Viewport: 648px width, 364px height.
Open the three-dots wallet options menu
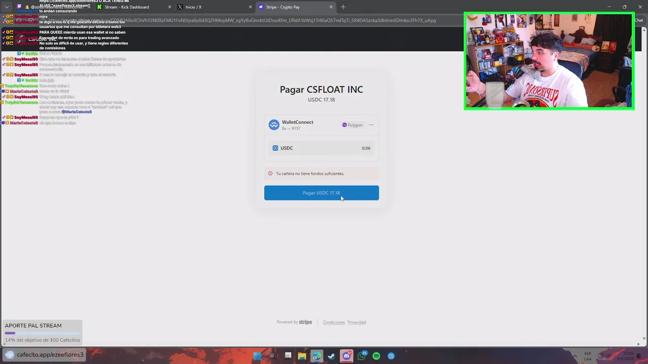click(371, 125)
